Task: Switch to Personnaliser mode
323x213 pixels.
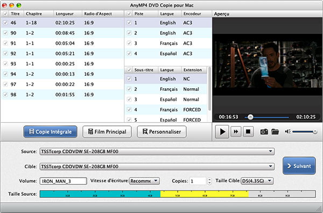Action: pyautogui.click(x=161, y=132)
